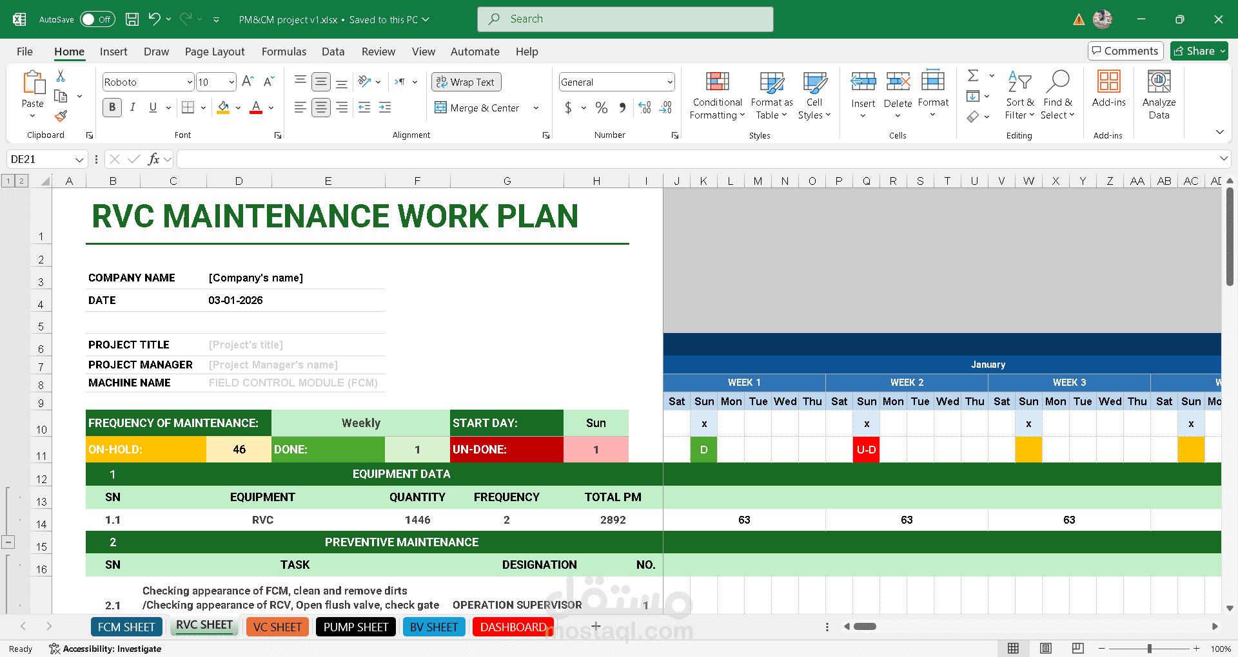
Task: Expand the General number format dropdown
Action: pos(670,82)
